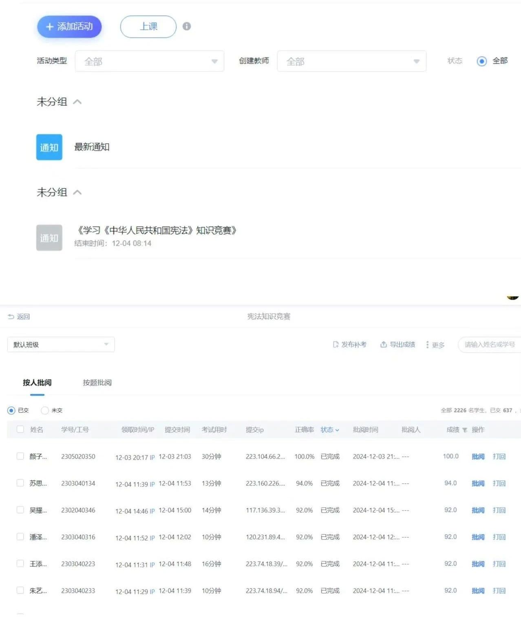Screen dimensions: 521x643
Task: Open the 状态 column filter dropdown
Action: (330, 430)
